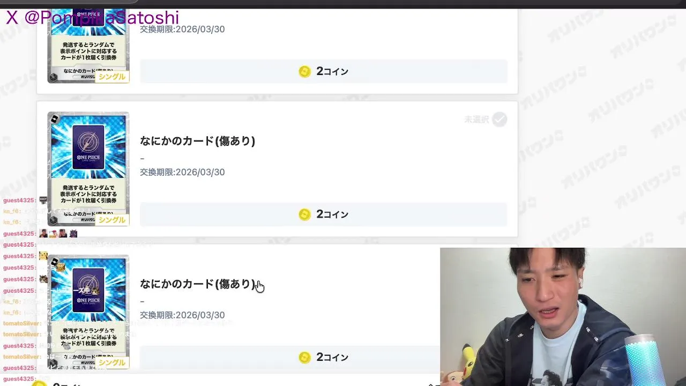686x386 pixels.
Task: Click the coin icon in the top card's 2コイン bar
Action: click(x=304, y=71)
